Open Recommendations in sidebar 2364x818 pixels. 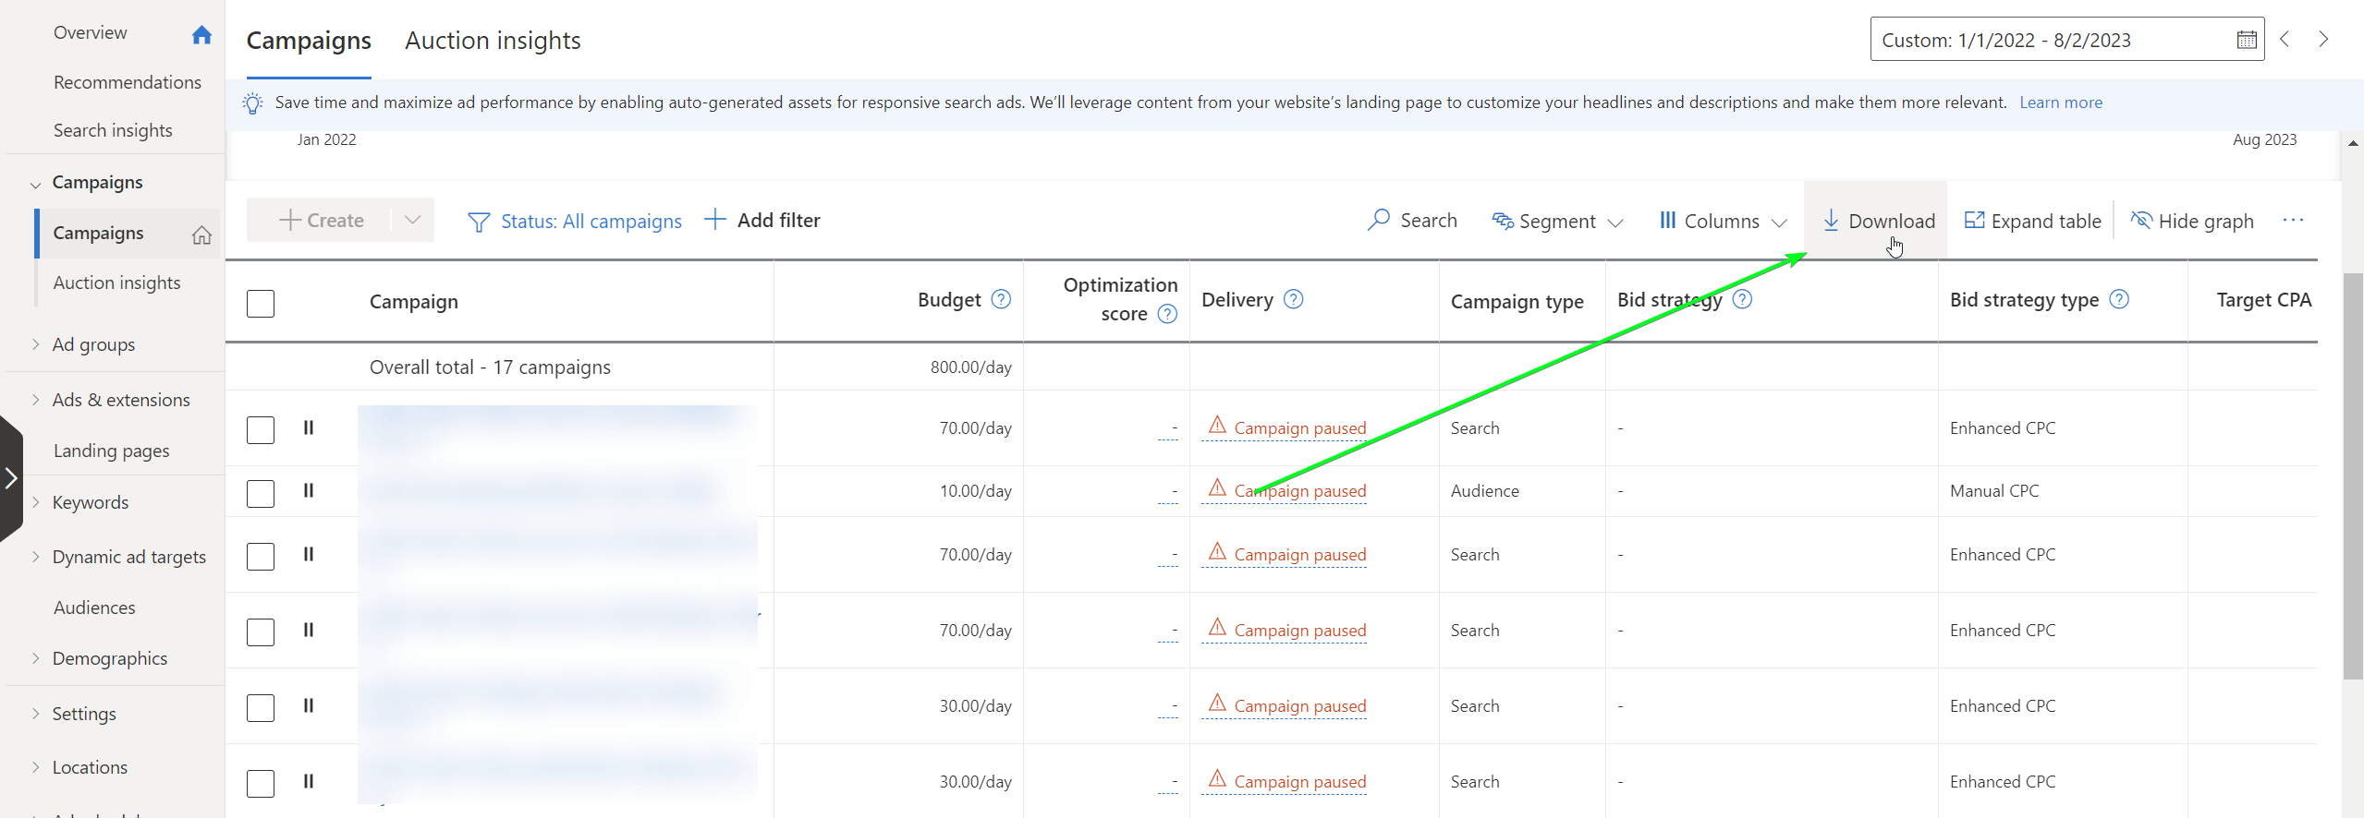click(x=128, y=82)
